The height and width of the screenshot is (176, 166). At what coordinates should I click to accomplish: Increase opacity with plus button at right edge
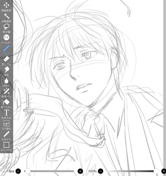click(164, 171)
